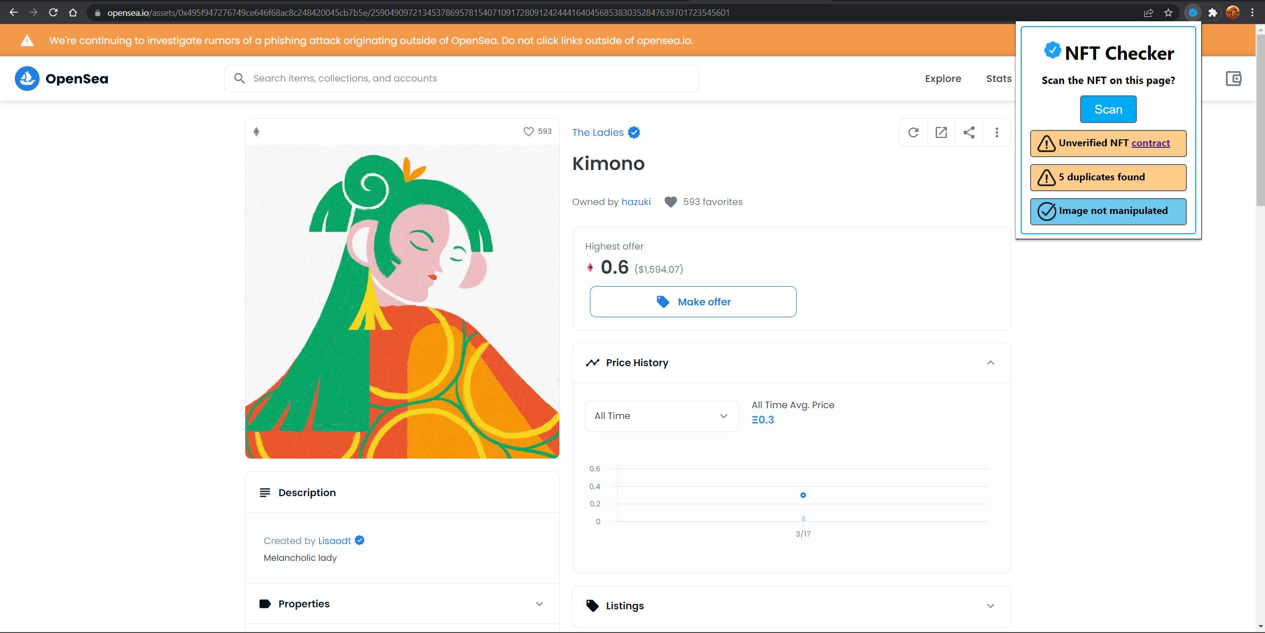Toggle favorite heart above the NFT image
1265x633 pixels.
point(528,131)
